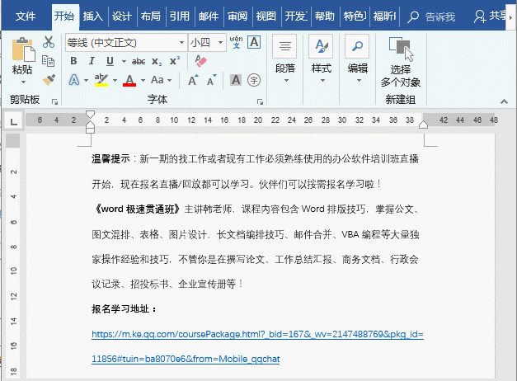Open the 编辑 editing group
Image resolution: width=517 pixels, height=381 pixels.
(358, 59)
